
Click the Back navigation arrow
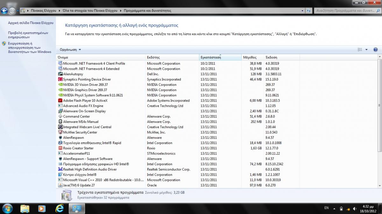pos(4,10)
